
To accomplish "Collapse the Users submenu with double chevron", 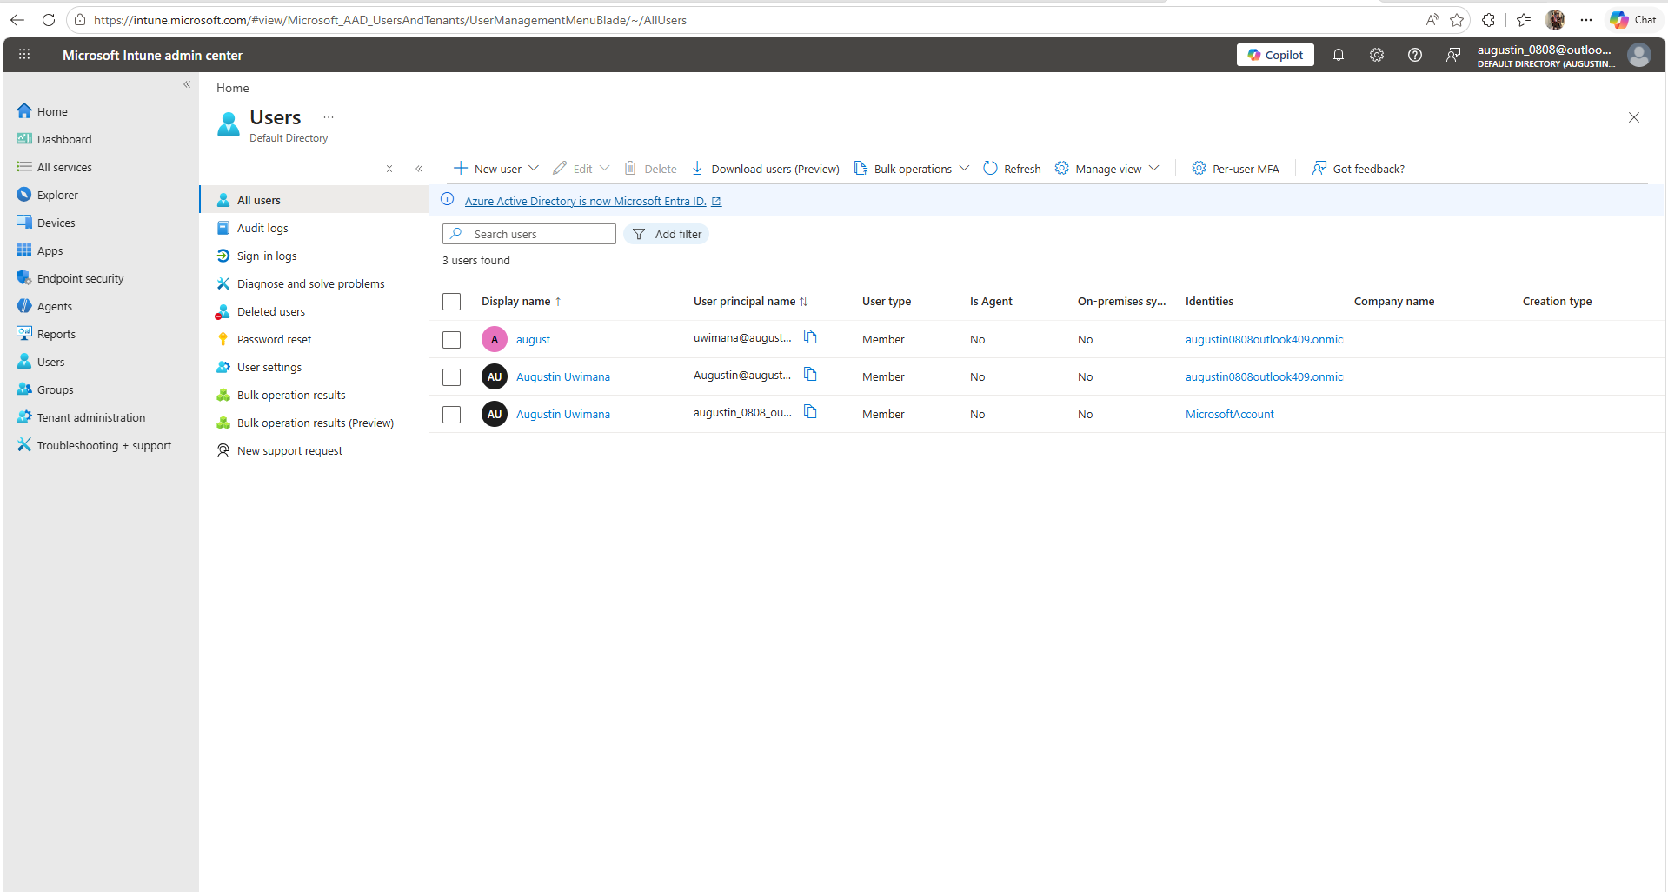I will 419,169.
